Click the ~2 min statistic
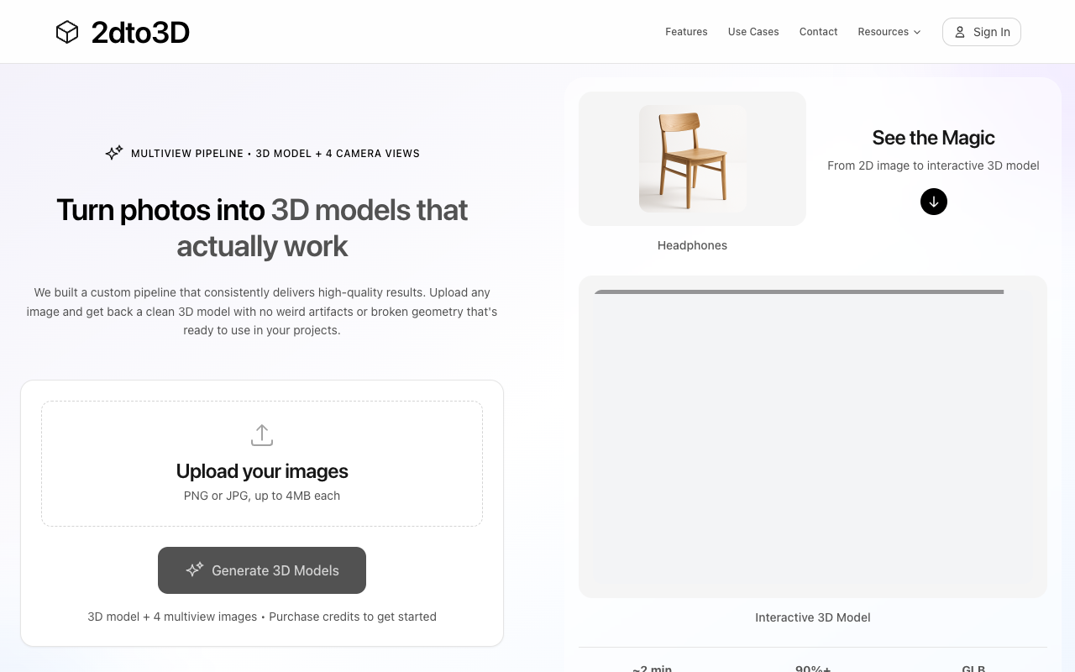 tap(651, 668)
